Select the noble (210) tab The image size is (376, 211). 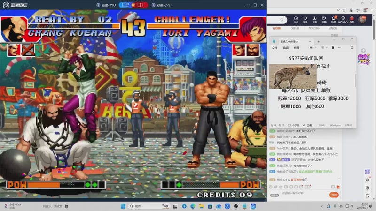click(x=314, y=28)
